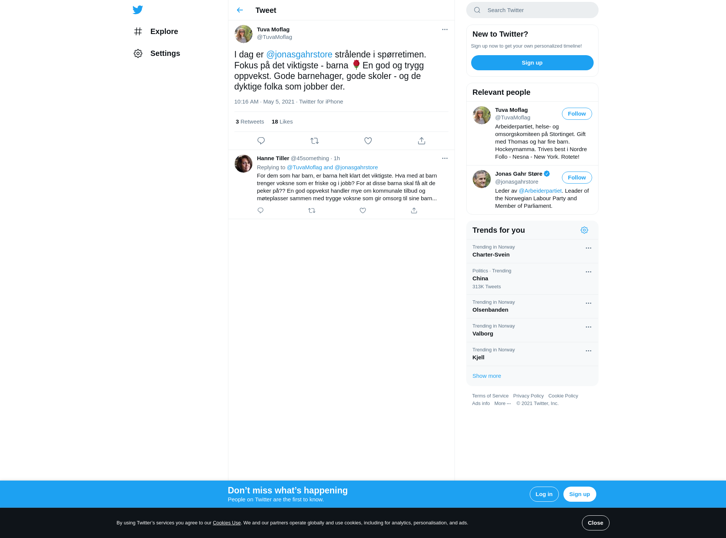Share the main tweet
Screen dimensions: 726x538
pos(422,141)
